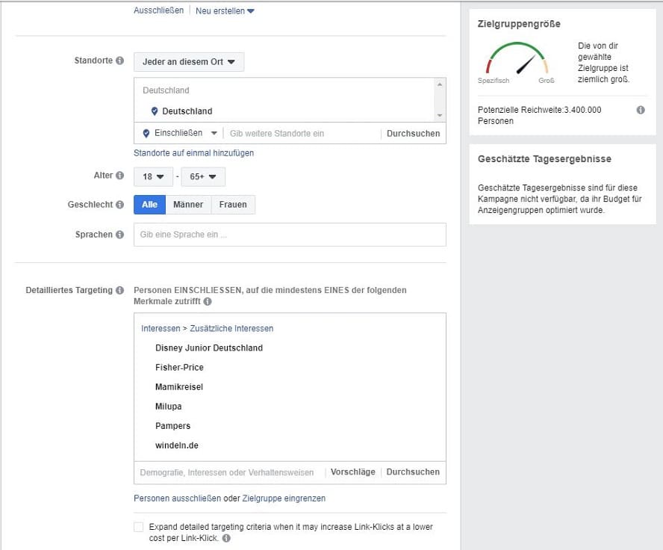Select Frauen gender option
This screenshot has width=663, height=550.
tap(233, 205)
